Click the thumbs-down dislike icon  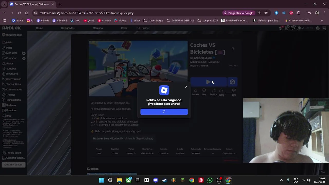pos(234,90)
